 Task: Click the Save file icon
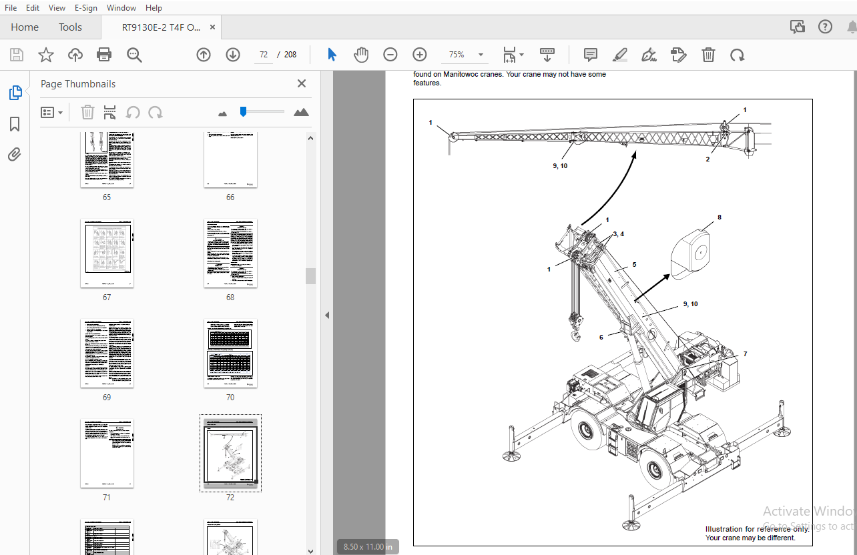click(x=16, y=55)
